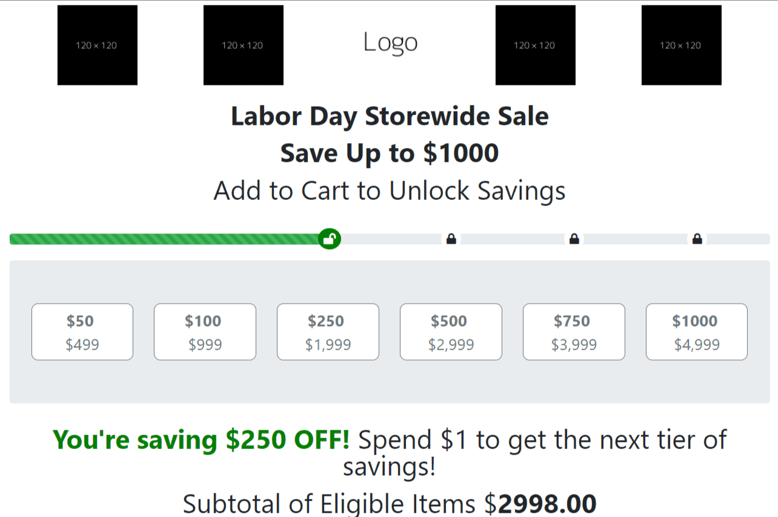Click the placeholder image right of the Logo
Image resolution: width=778 pixels, height=517 pixels.
[536, 45]
